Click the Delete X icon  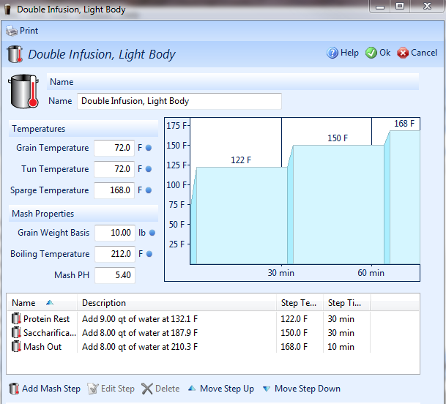click(147, 389)
